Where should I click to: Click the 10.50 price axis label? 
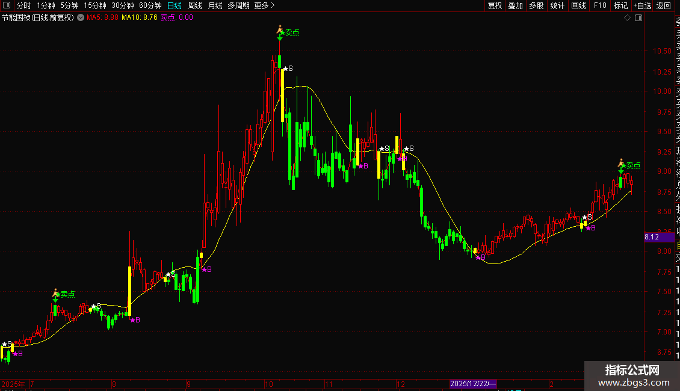662,51
